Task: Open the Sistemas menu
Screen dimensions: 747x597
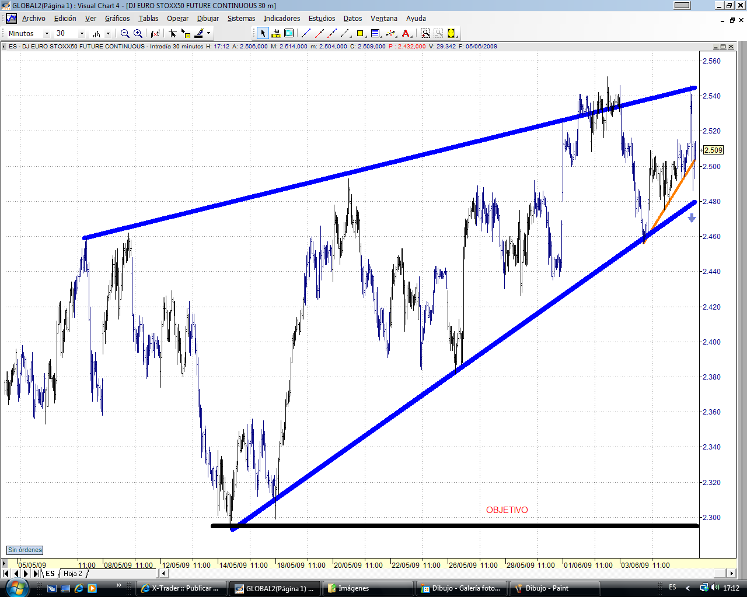Action: click(x=241, y=19)
